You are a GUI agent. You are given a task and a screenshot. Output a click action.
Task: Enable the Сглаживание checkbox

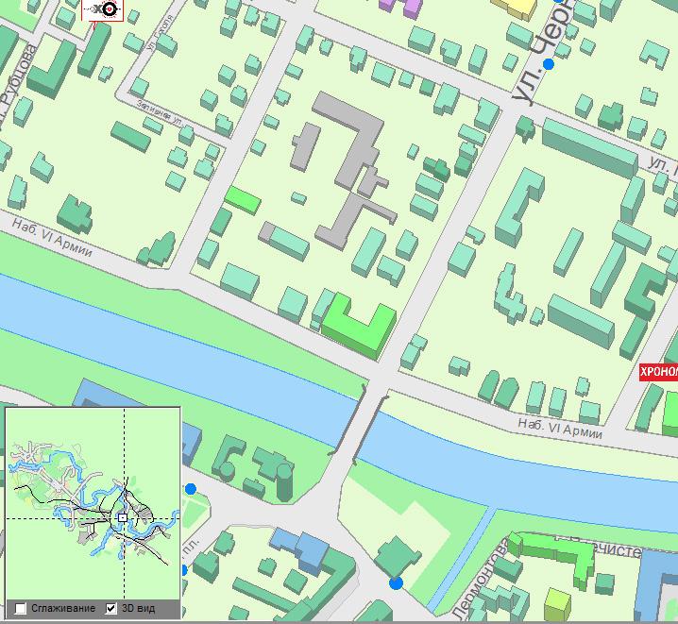tap(21, 609)
